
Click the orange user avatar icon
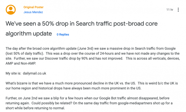pos(11,10)
